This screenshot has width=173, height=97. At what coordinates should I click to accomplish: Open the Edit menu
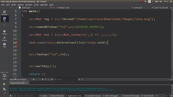coord(8,5)
